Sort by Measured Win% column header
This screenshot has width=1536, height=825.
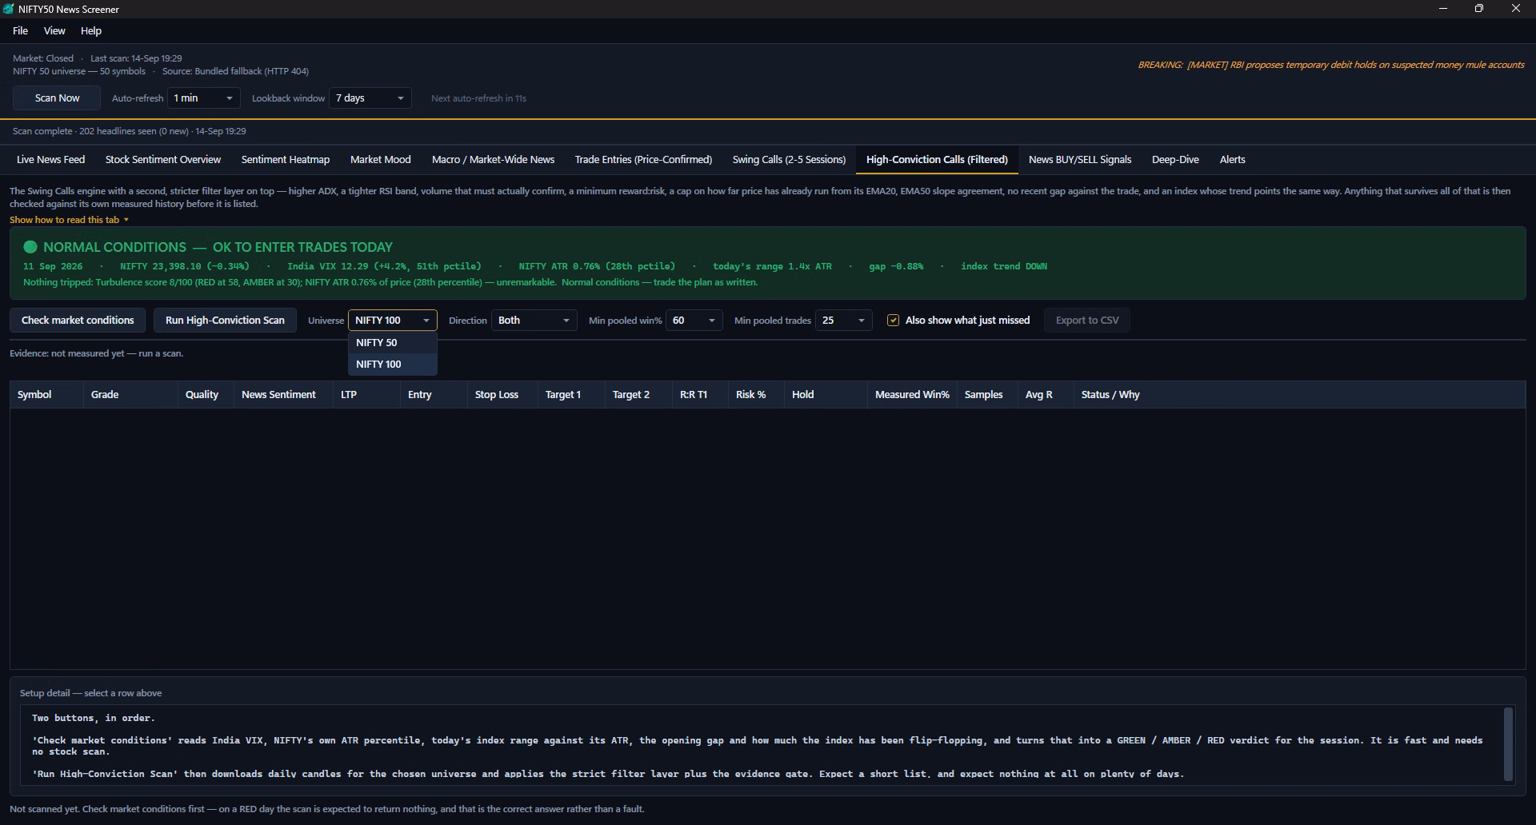[912, 395]
